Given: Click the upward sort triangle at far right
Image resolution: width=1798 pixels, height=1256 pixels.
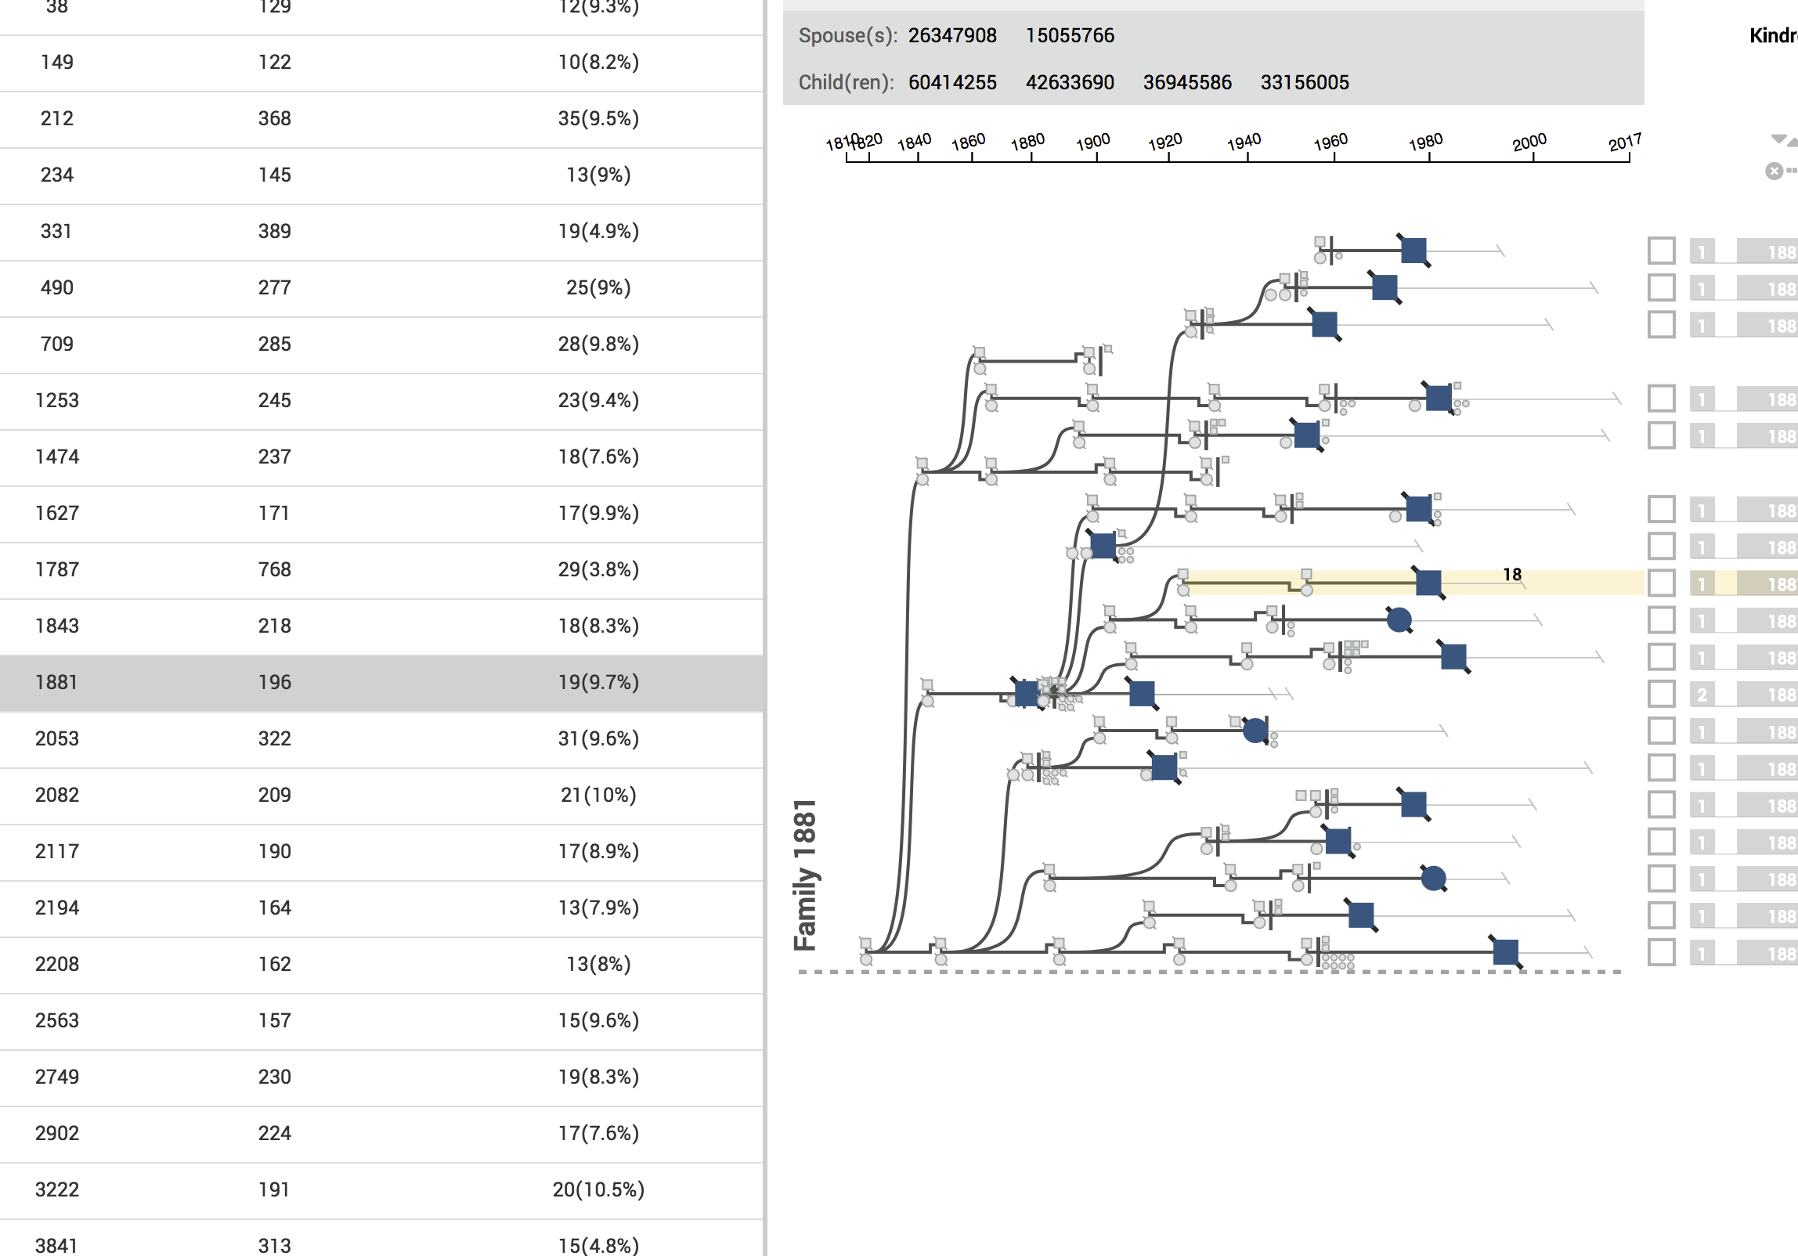Looking at the screenshot, I should point(1793,143).
